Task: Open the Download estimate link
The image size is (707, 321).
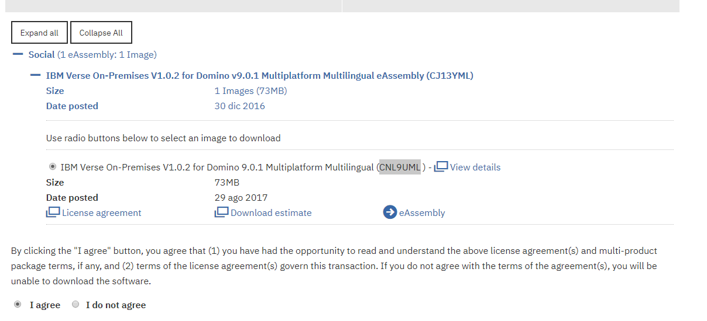Action: coord(271,213)
